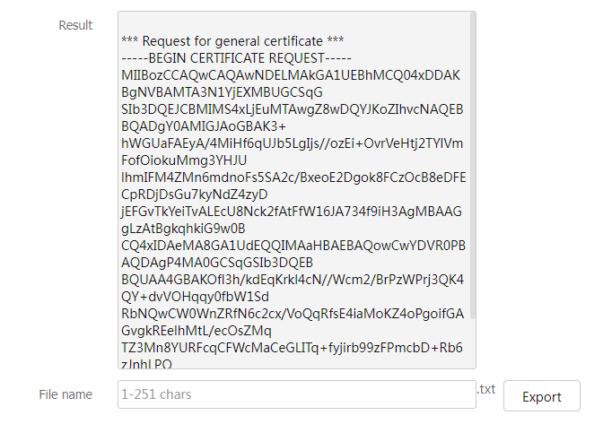Click the line starting with jEFGvTkYeiTvALEc
The image size is (603, 424).
tap(292, 212)
